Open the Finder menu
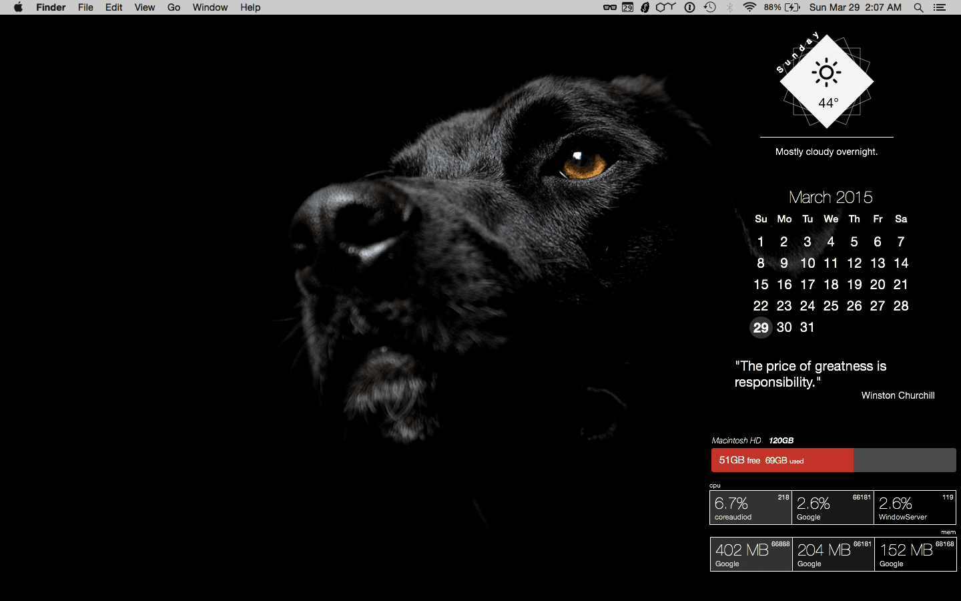Screen dimensions: 961x601 coord(51,7)
